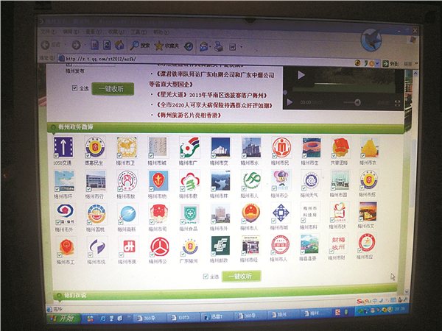Open the 梅州天气 weather swirl avatar
442x331 pixels.
pos(311,180)
